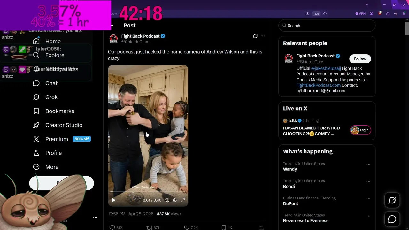
Task: Open the Wandy trending topic
Action: 290,169
